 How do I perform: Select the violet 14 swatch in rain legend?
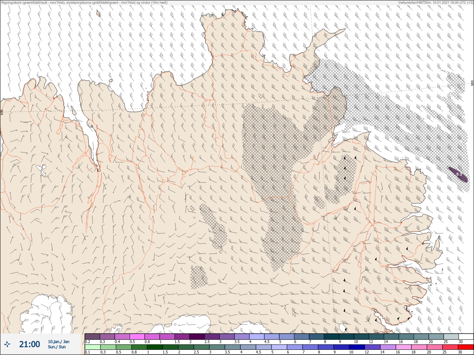[x=388, y=347]
